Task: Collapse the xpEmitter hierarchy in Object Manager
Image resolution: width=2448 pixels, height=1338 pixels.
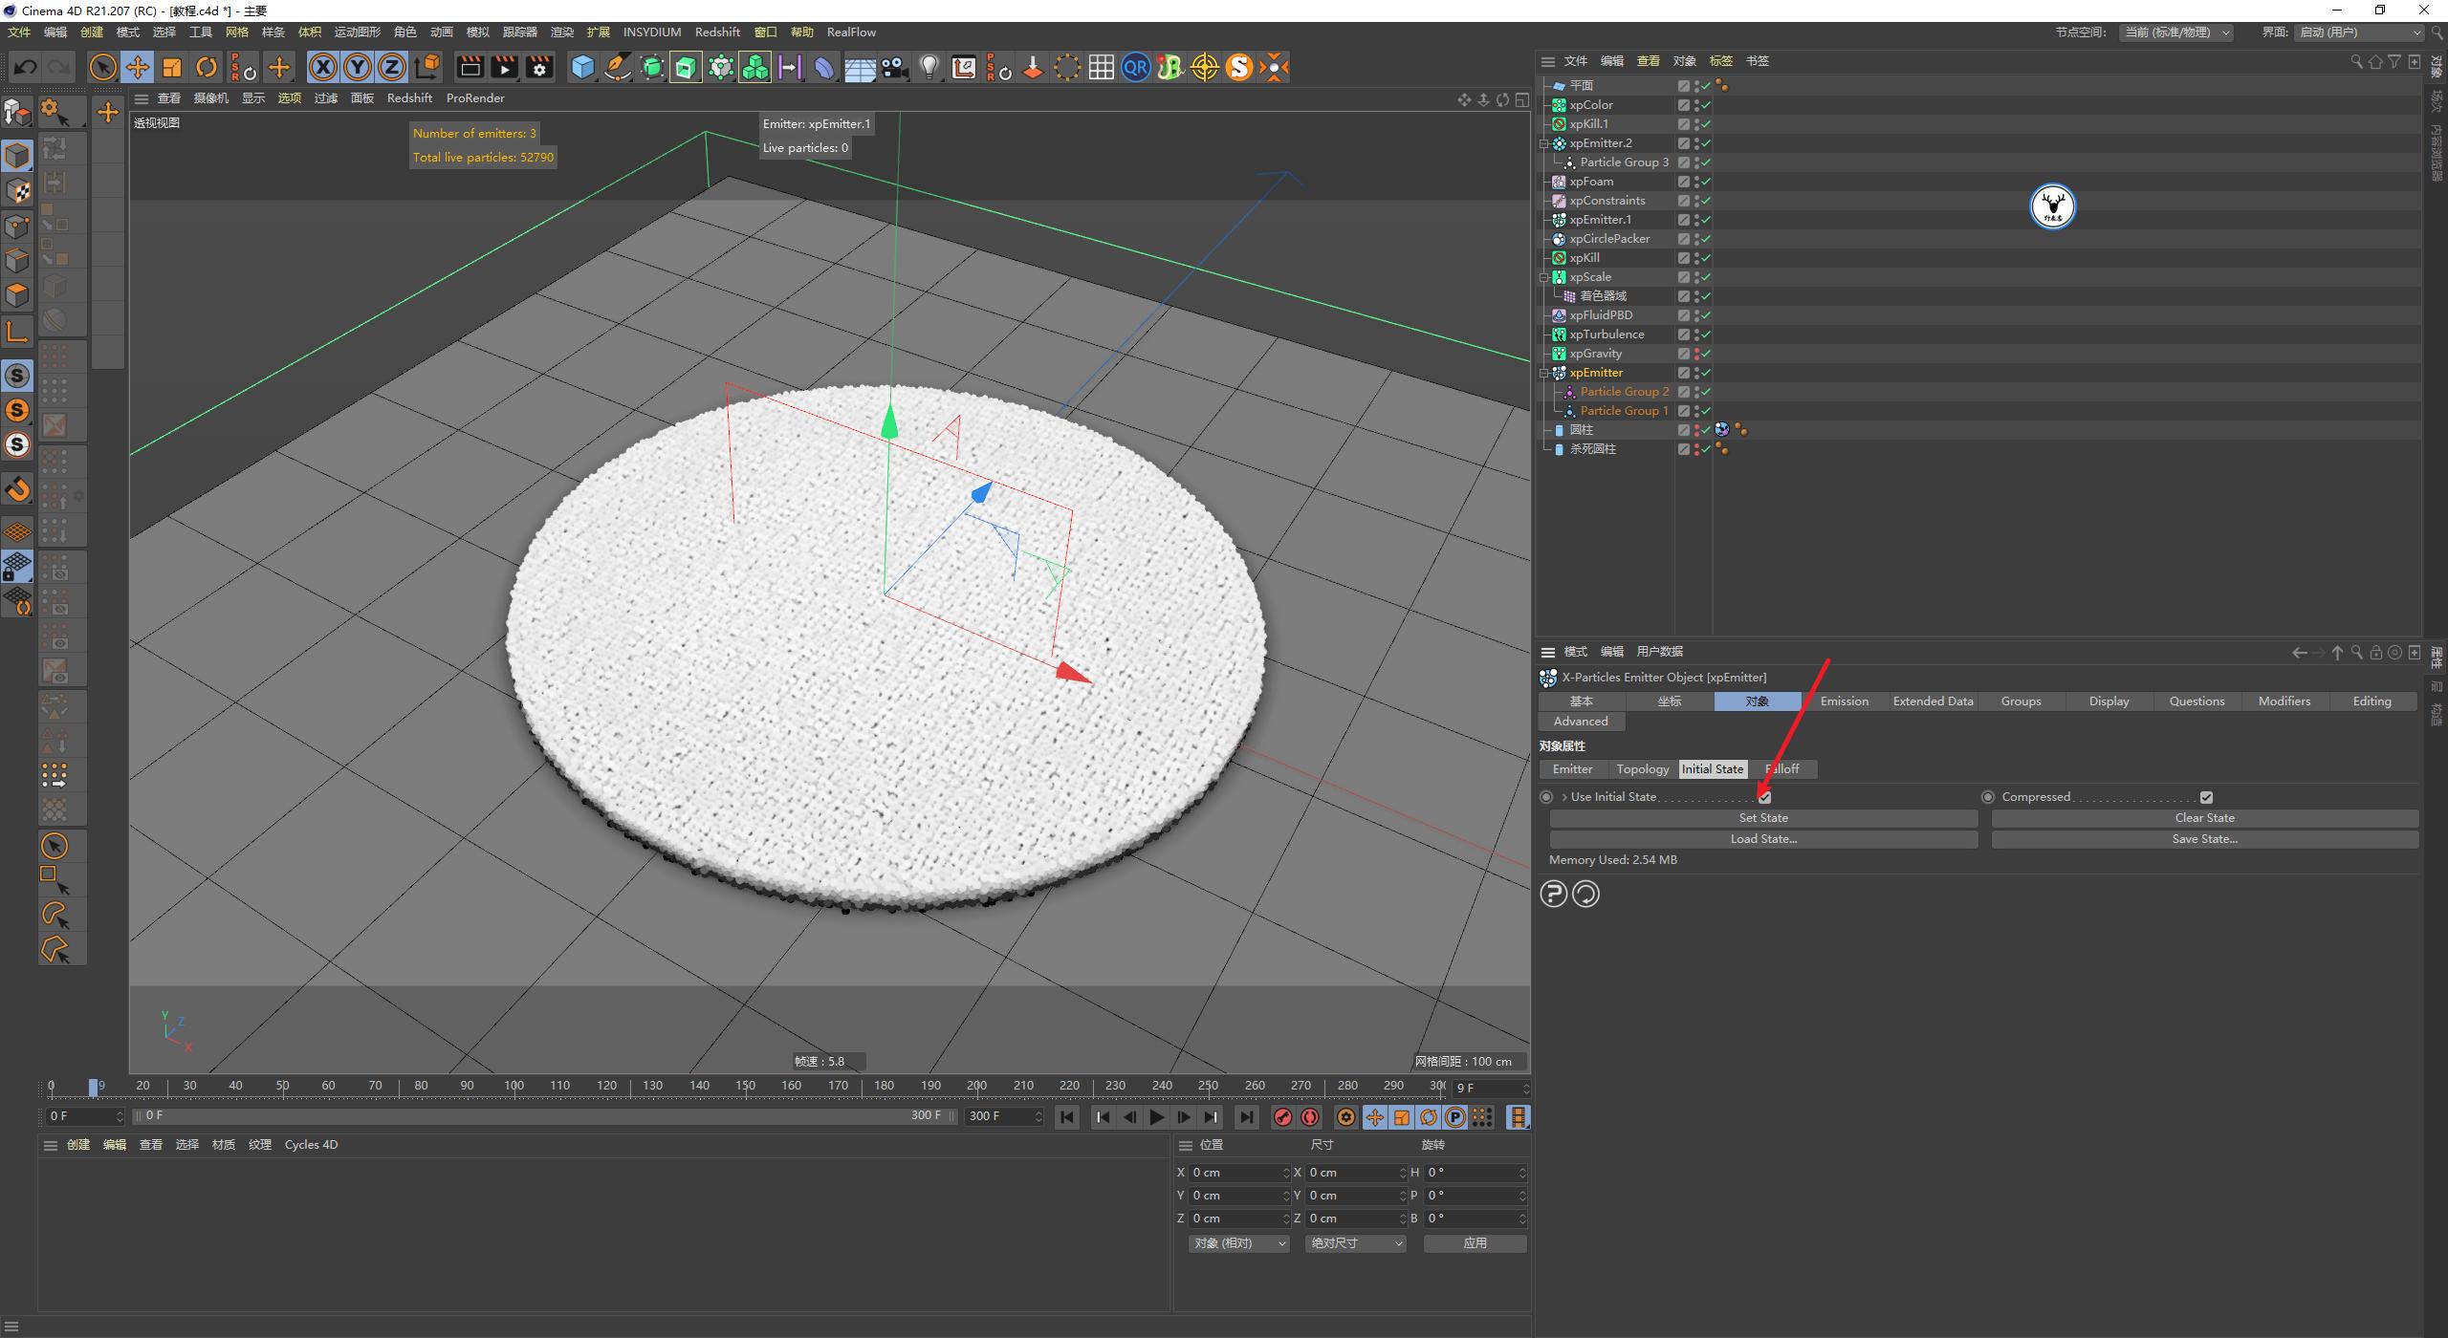Action: 1544,373
